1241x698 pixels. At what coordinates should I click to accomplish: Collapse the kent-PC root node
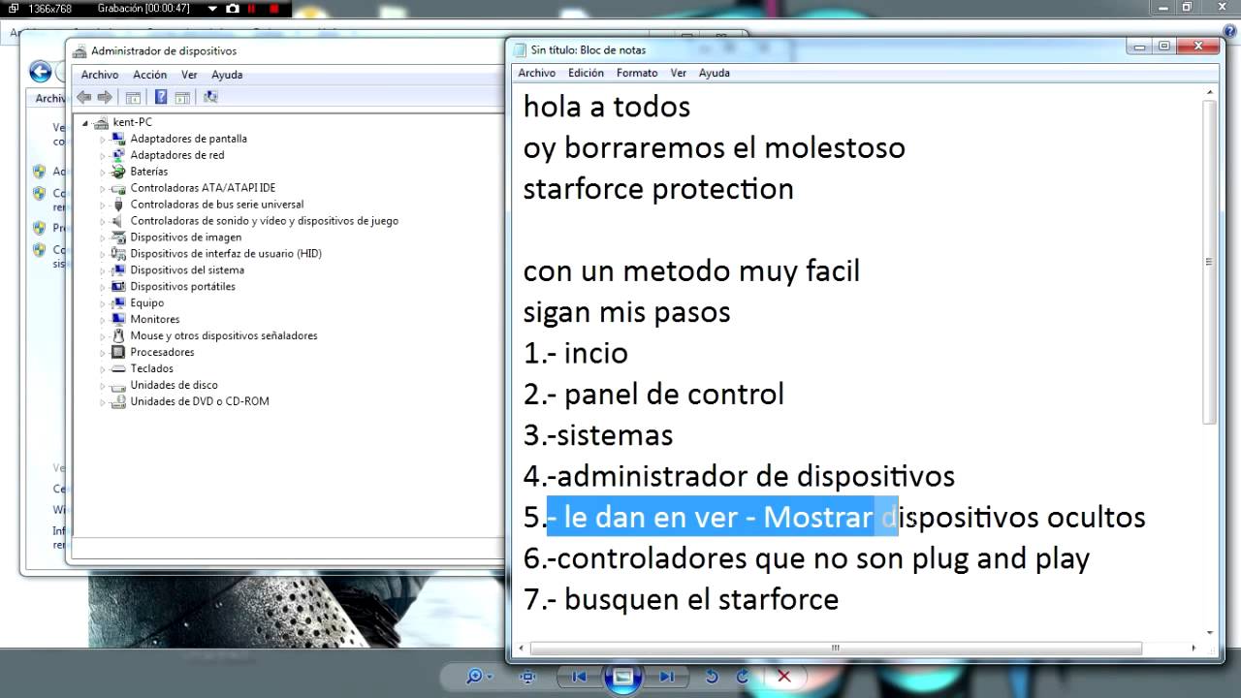tap(85, 122)
